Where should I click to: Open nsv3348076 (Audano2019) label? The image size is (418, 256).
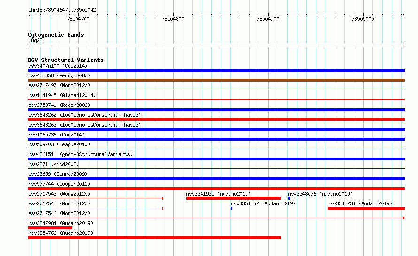(x=320, y=194)
